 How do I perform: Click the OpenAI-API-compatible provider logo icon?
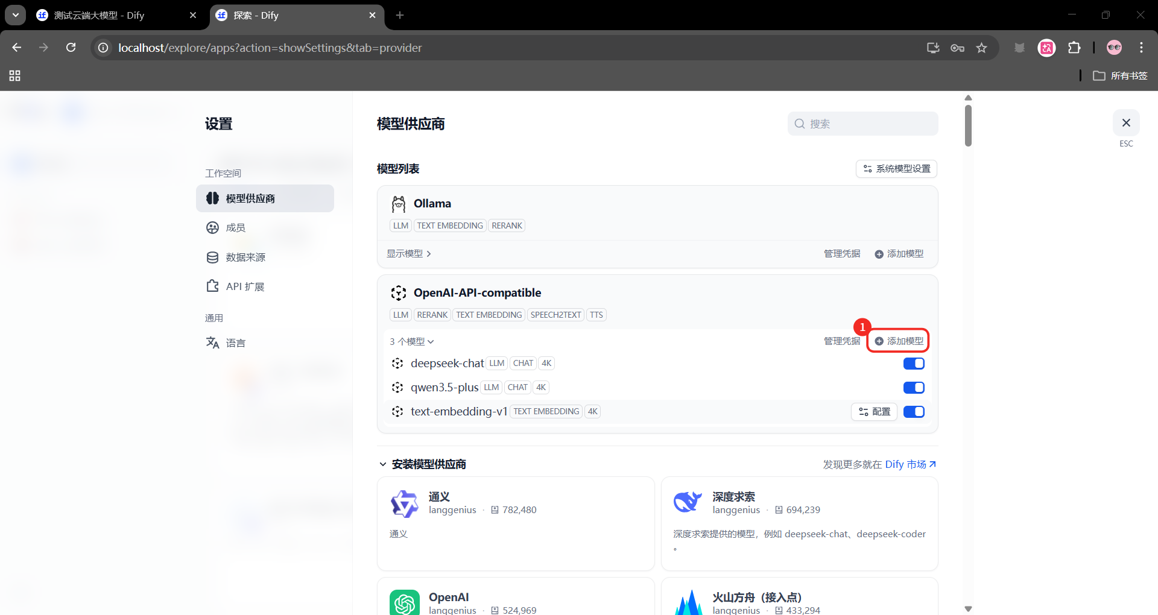pyautogui.click(x=399, y=293)
